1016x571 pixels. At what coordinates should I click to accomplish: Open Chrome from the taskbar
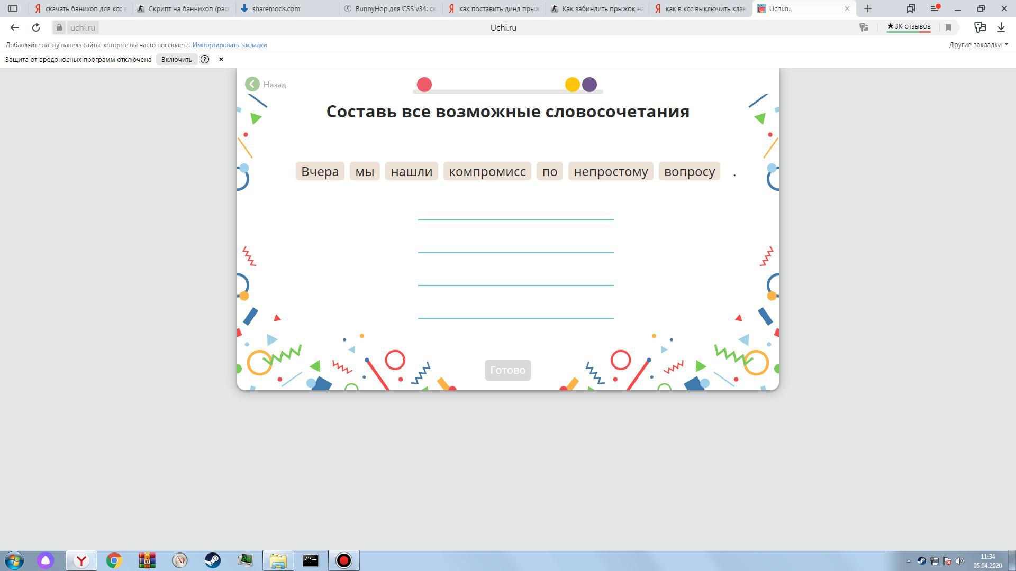tap(114, 560)
